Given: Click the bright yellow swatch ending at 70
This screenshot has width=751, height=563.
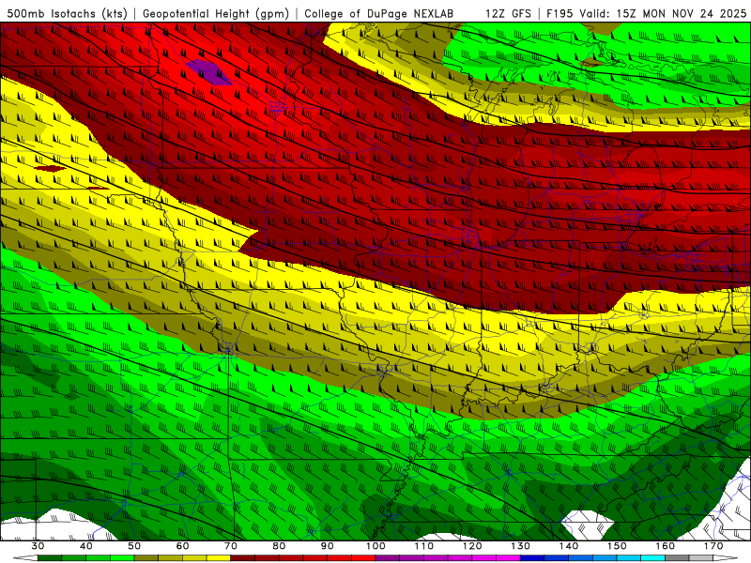Looking at the screenshot, I should pos(219,558).
